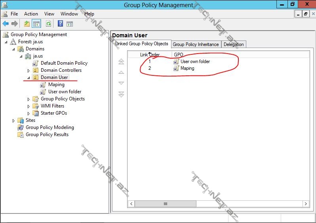Viewport: 316px width, 223px height.
Task: Select the Maping GPO in the list
Action: coord(187,68)
